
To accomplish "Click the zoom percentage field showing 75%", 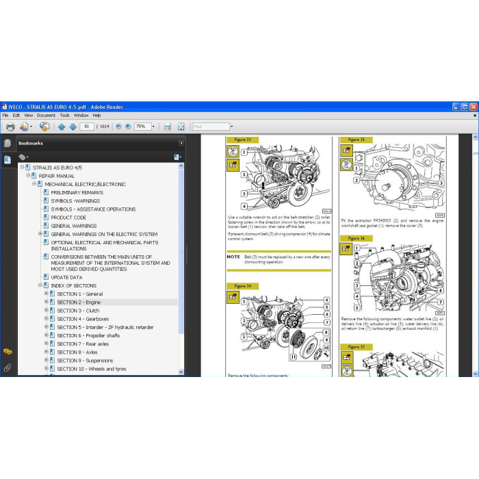I will point(142,127).
